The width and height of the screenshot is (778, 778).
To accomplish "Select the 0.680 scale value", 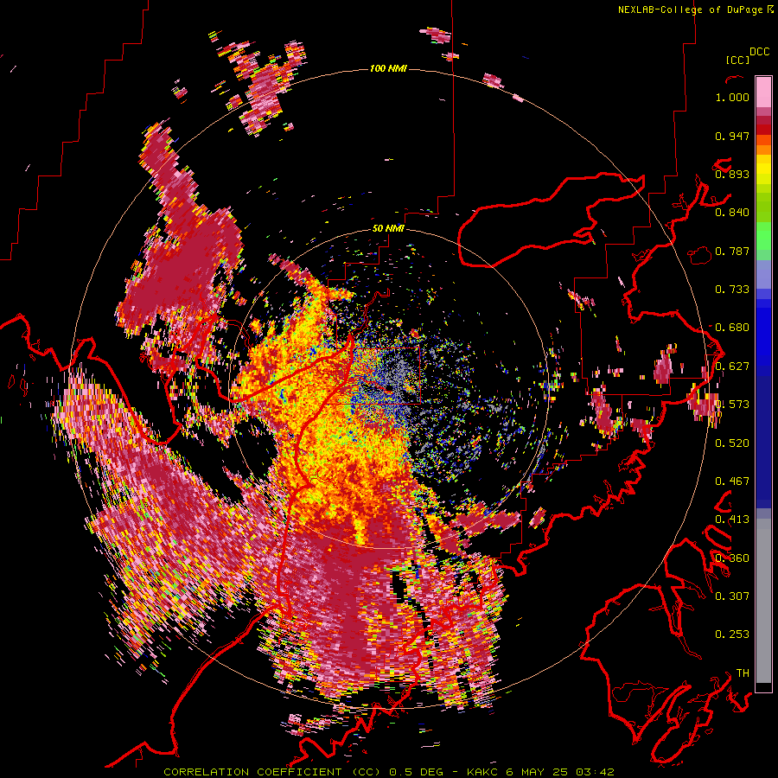I will pyautogui.click(x=732, y=328).
